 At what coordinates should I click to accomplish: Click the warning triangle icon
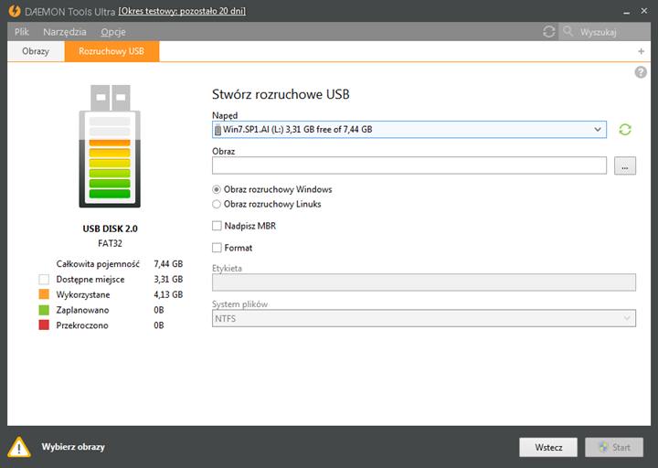pos(19,447)
